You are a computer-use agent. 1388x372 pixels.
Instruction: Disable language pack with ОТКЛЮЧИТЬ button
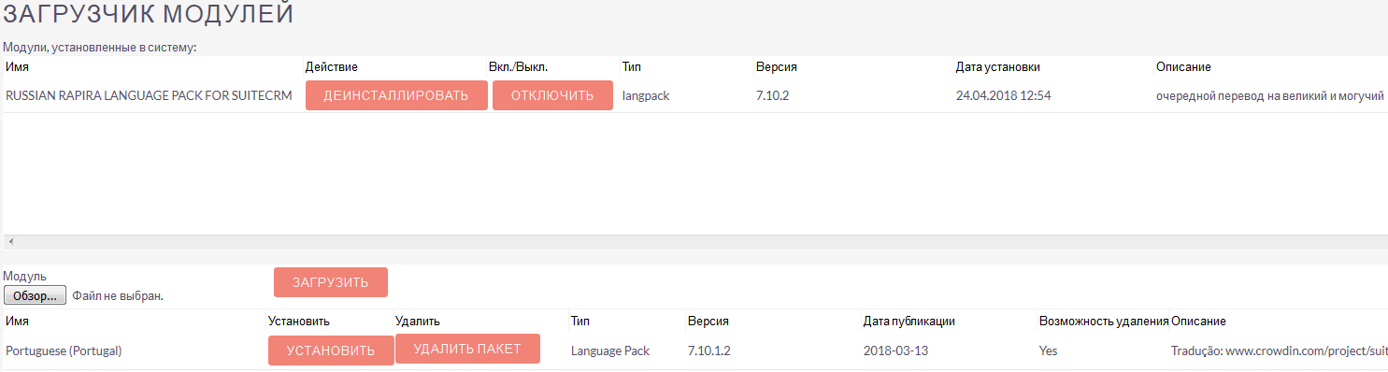coord(552,95)
